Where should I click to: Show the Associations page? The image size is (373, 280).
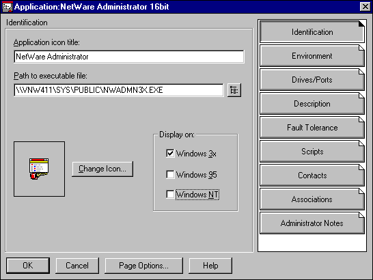pyautogui.click(x=312, y=199)
